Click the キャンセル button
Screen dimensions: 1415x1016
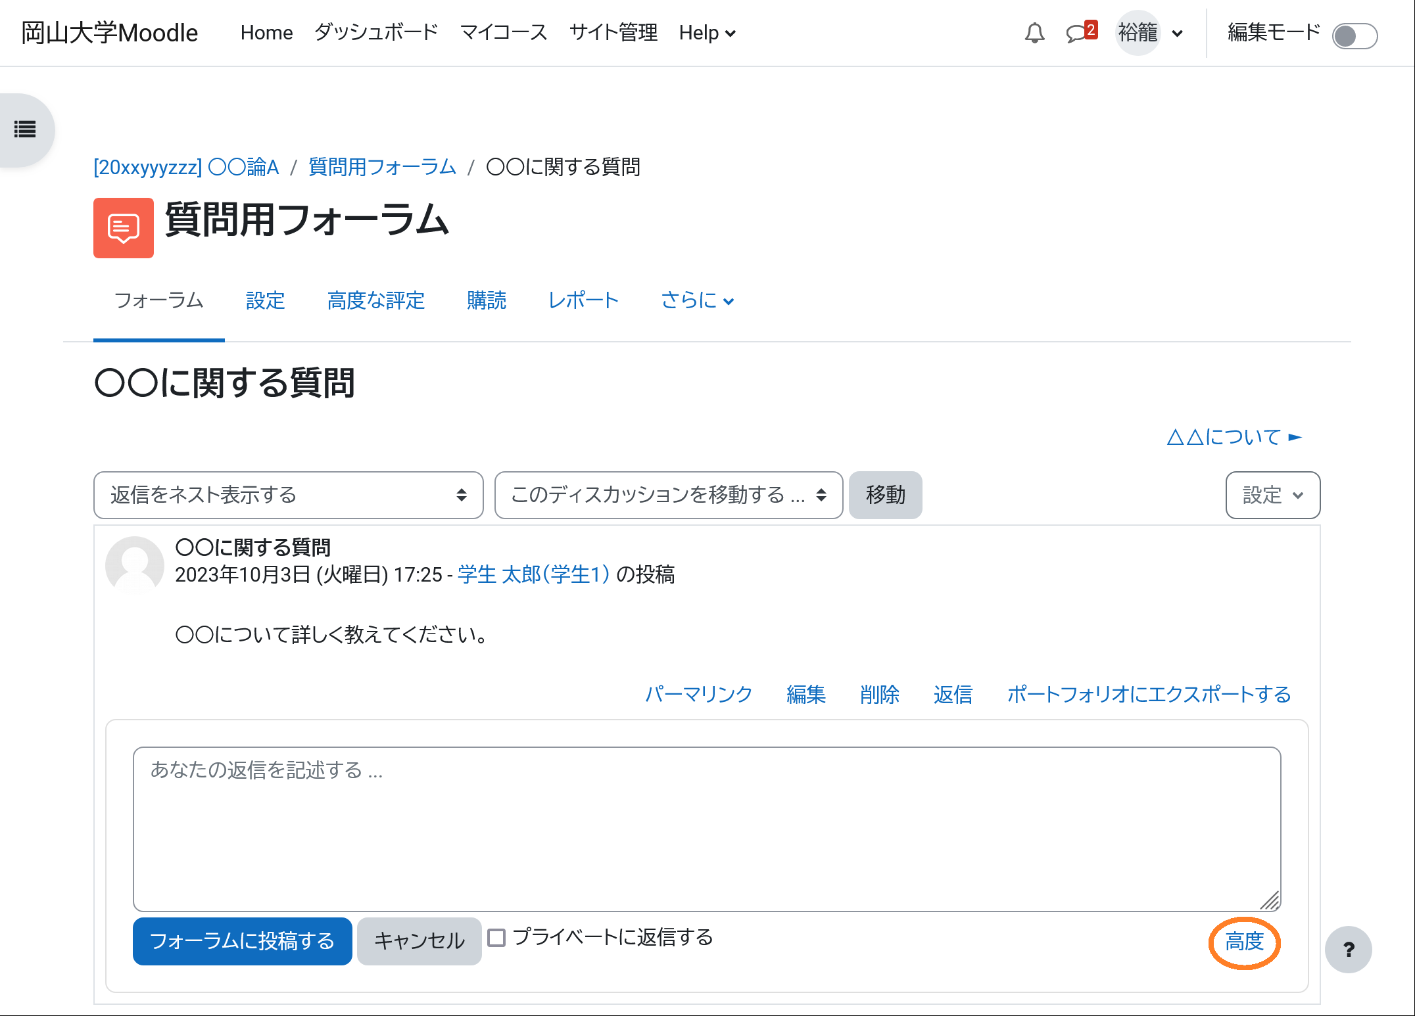click(x=420, y=941)
